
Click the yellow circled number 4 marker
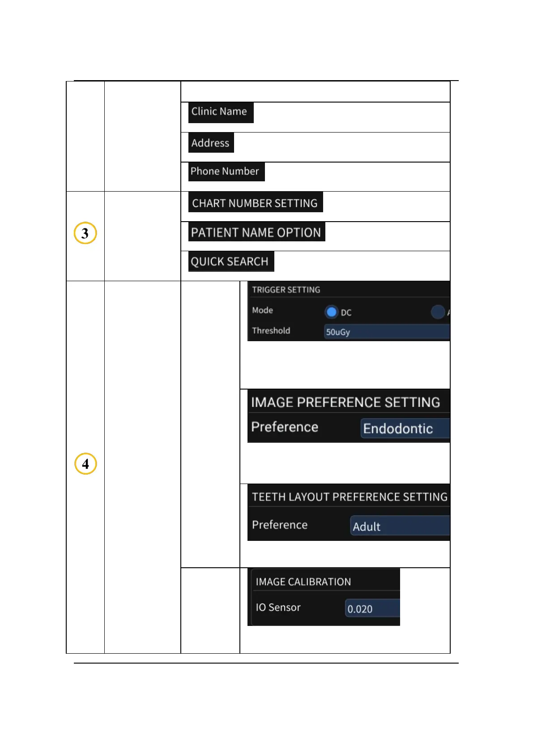tap(85, 464)
